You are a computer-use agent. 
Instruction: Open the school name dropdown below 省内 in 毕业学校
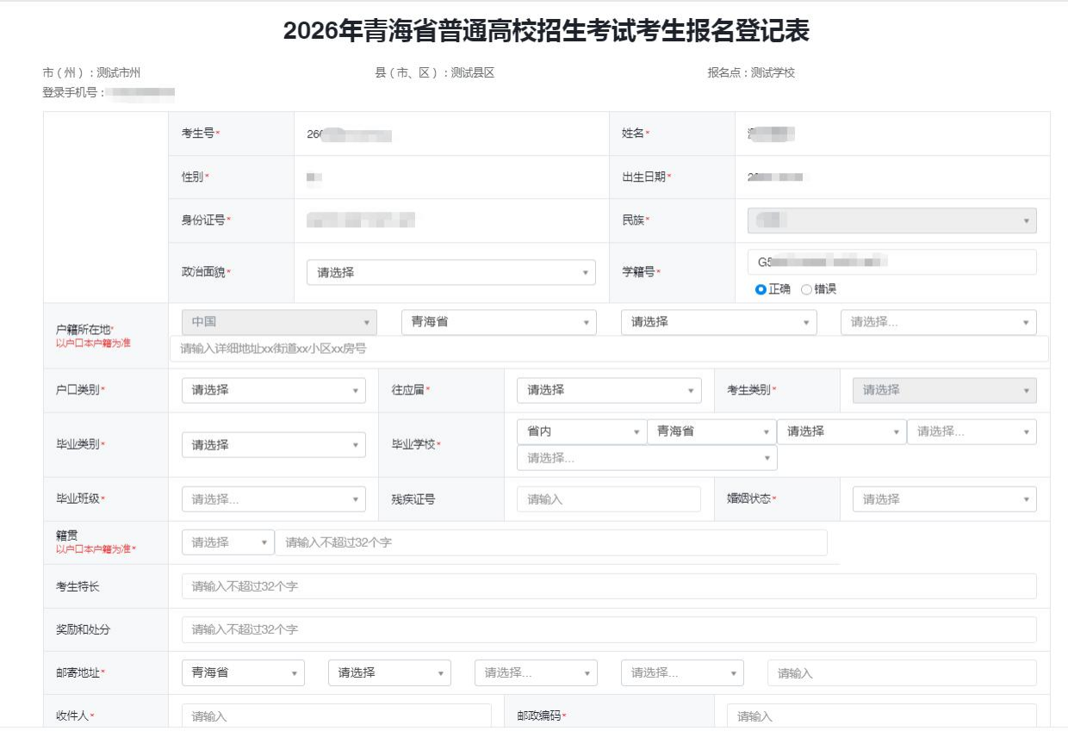point(647,458)
